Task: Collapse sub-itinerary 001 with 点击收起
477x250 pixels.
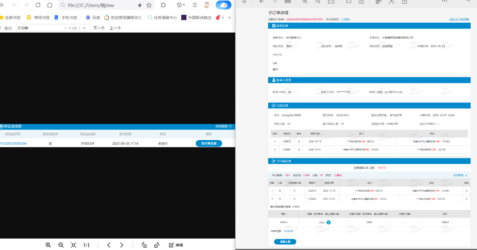Action: 460,175
